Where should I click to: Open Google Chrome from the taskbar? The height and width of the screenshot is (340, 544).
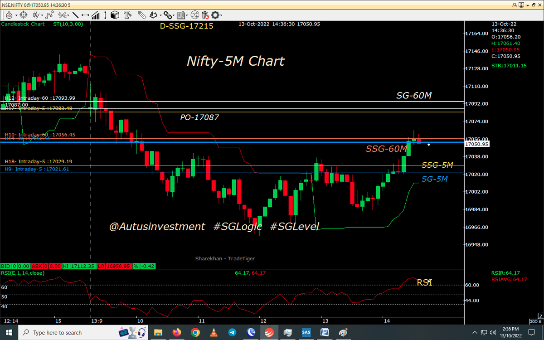tap(195, 332)
